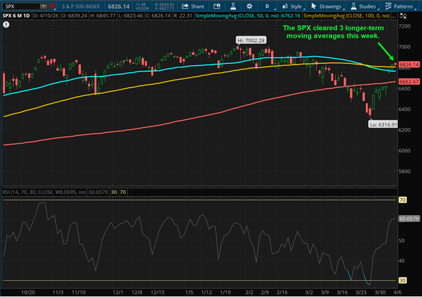422x297 pixels.
Task: Click the 12/1 date on time axis
Action: click(x=118, y=292)
